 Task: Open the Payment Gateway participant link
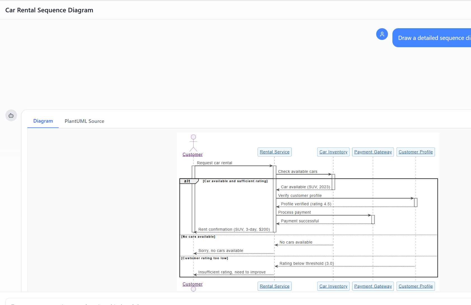coord(373,152)
